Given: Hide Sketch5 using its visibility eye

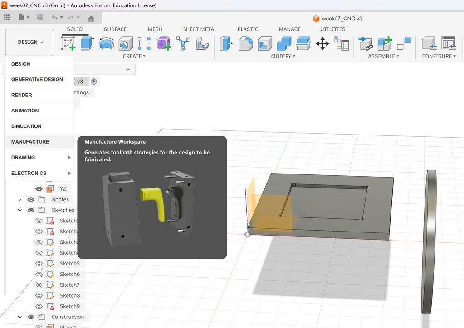Looking at the screenshot, I should tap(39, 263).
